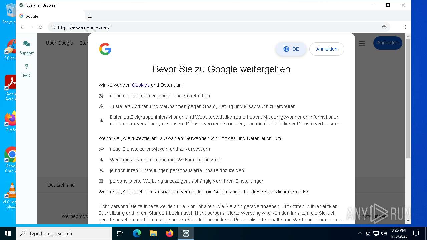Open the Support chat in sidebar
The width and height of the screenshot is (427, 240).
click(27, 48)
